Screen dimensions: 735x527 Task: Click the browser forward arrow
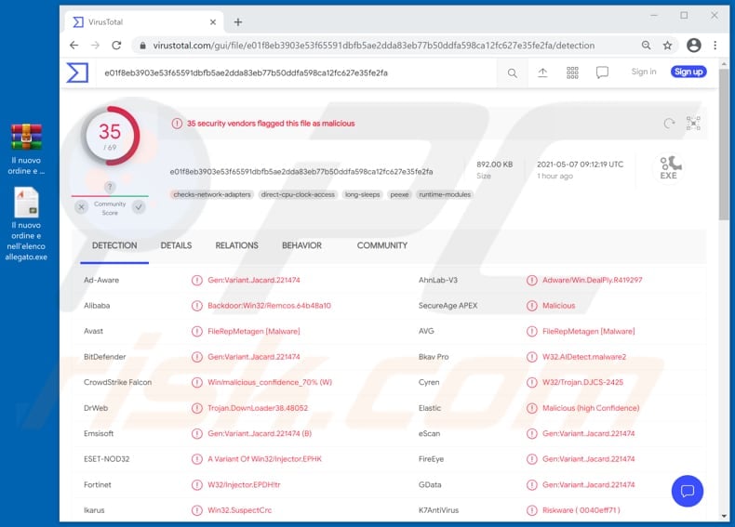click(95, 46)
